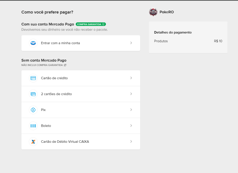The width and height of the screenshot is (238, 173).
Task: Click the Boleto barcode icon
Action: click(x=33, y=126)
